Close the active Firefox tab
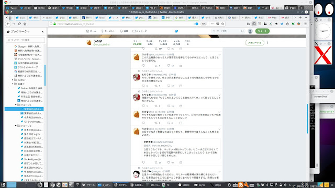The width and height of the screenshot is (335, 188). click(x=117, y=17)
